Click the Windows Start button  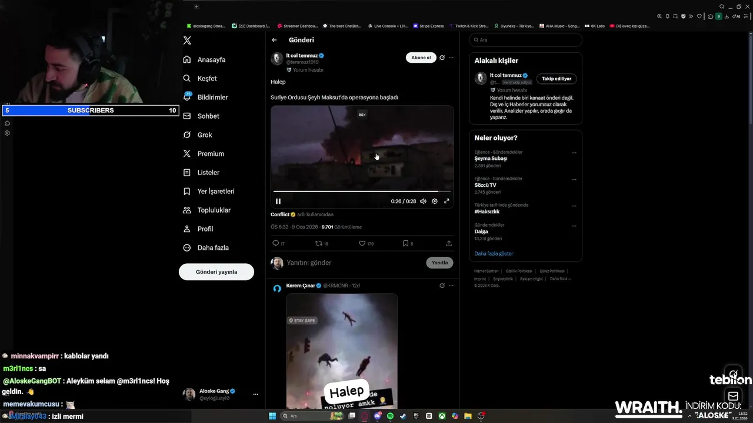pyautogui.click(x=272, y=416)
